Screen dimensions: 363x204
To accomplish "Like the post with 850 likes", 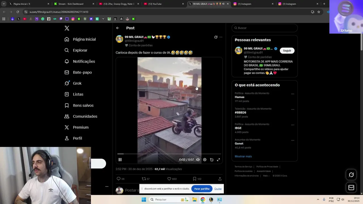I will [172, 179].
